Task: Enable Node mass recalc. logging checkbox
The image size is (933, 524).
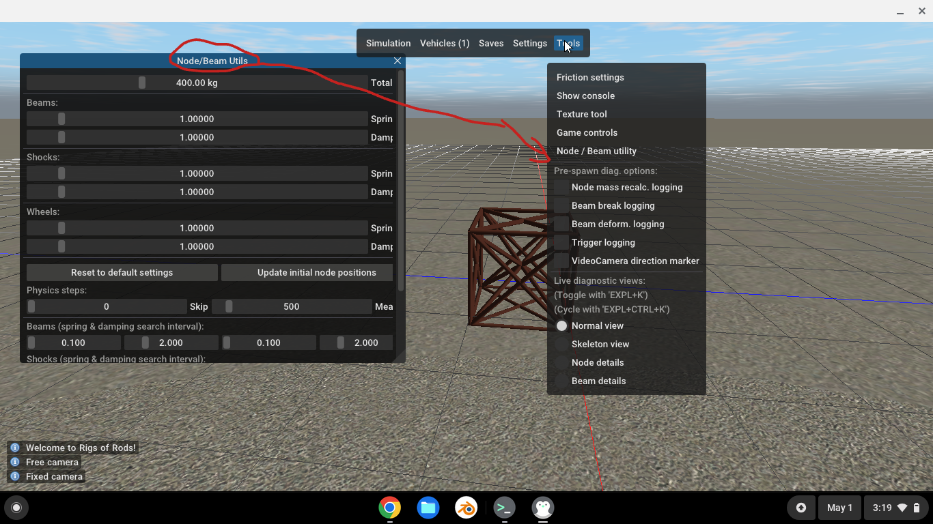Action: pyautogui.click(x=561, y=187)
